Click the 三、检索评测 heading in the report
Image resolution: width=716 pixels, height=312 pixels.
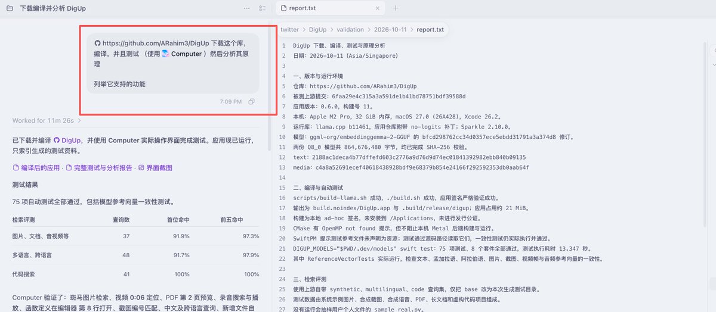[310, 278]
